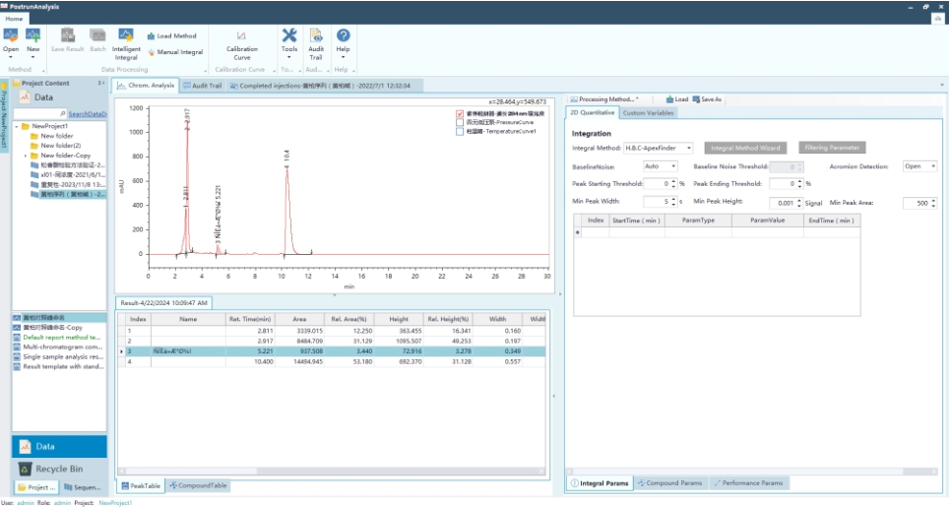The height and width of the screenshot is (507, 950).
Task: Enable the TemperatureCurve1 checkbox
Action: [x=460, y=131]
